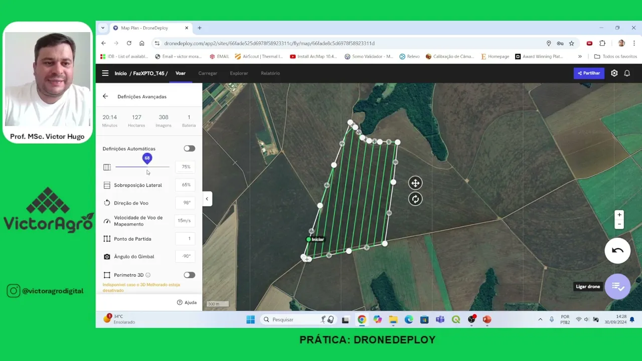Go to the browser home page

pyautogui.click(x=142, y=43)
